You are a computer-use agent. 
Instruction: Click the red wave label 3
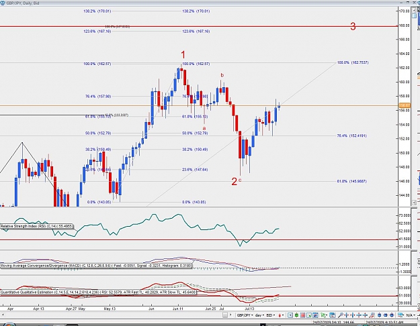pos(353,26)
